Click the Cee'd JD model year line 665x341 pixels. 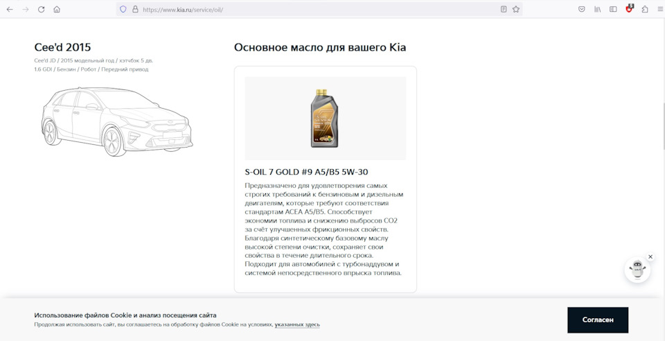pyautogui.click(x=94, y=61)
